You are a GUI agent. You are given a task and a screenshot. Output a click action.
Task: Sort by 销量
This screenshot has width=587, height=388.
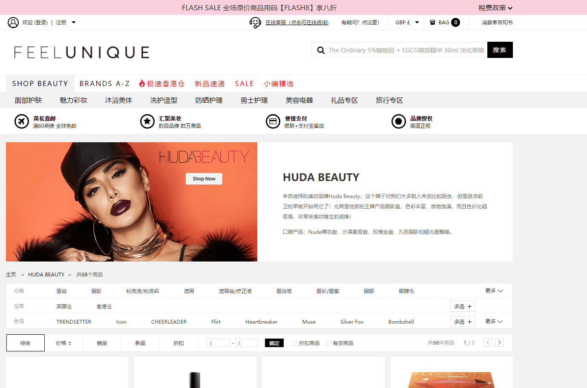(x=102, y=343)
